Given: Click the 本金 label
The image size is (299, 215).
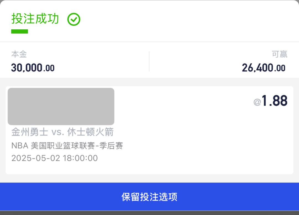Looking at the screenshot, I should (x=19, y=54).
